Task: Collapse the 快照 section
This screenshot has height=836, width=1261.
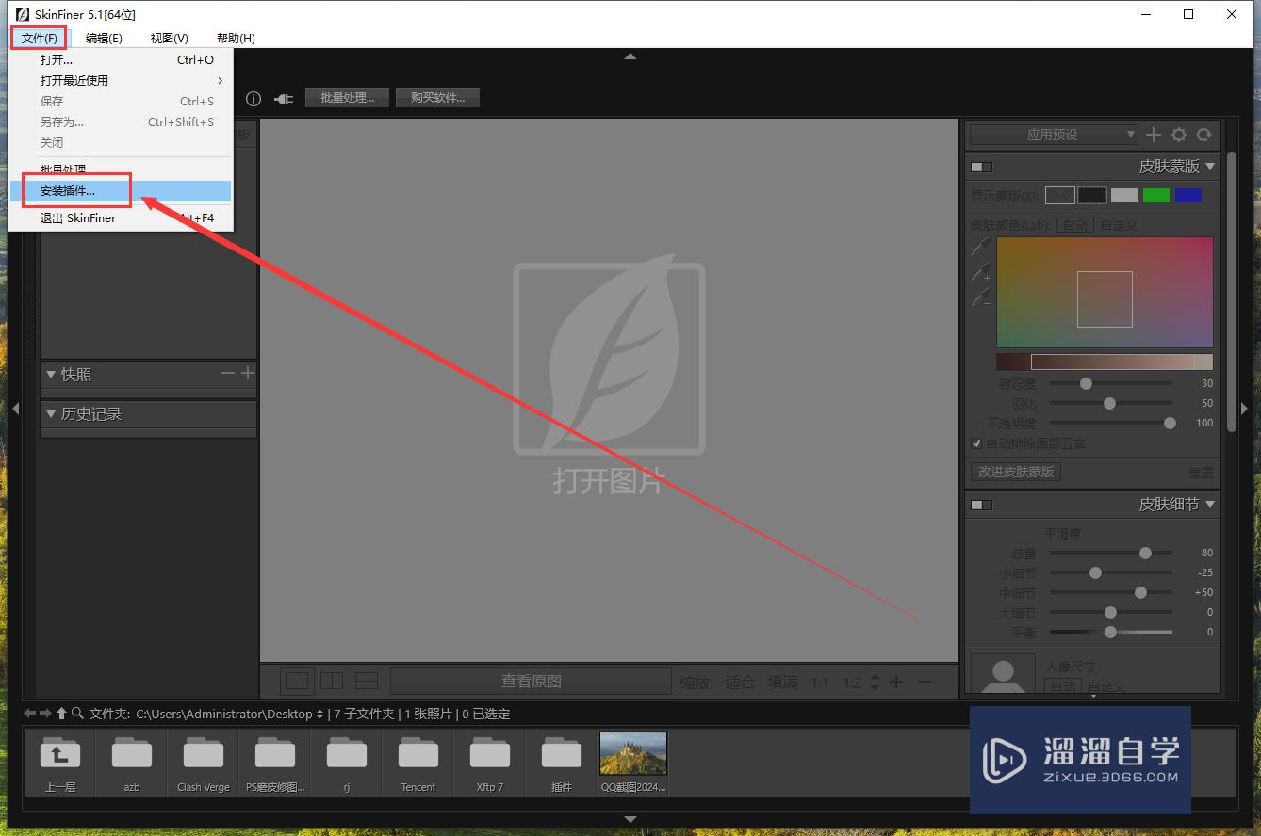Action: [51, 374]
